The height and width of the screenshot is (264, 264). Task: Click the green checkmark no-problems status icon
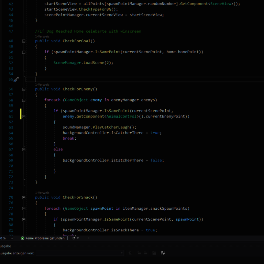pos(22,238)
